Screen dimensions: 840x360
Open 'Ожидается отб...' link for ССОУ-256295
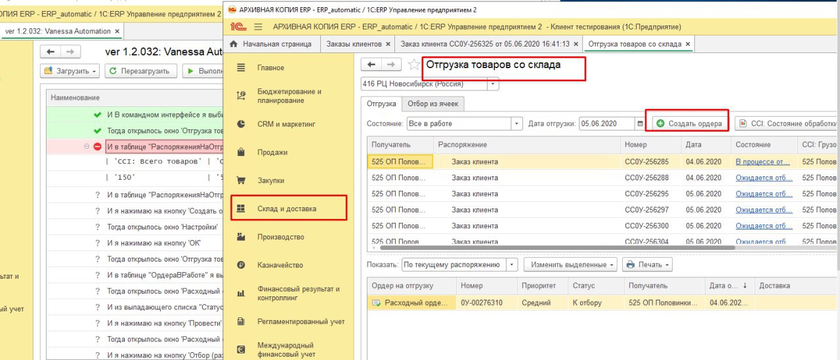click(764, 193)
